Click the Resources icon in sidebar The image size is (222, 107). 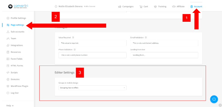pos(8,52)
